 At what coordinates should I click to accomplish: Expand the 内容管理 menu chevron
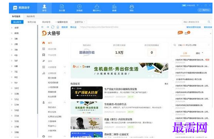[x=65, y=67]
